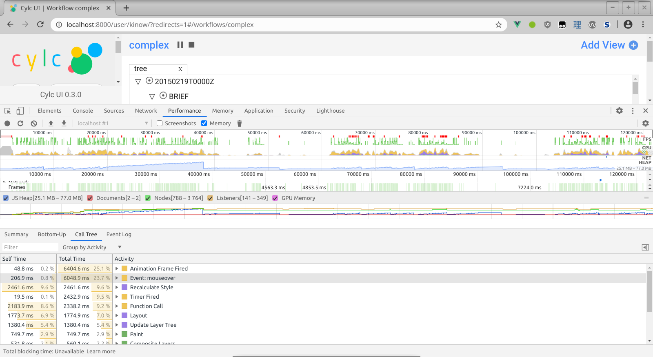
Task: Open capture settings gear in Performance panel
Action: point(645,123)
